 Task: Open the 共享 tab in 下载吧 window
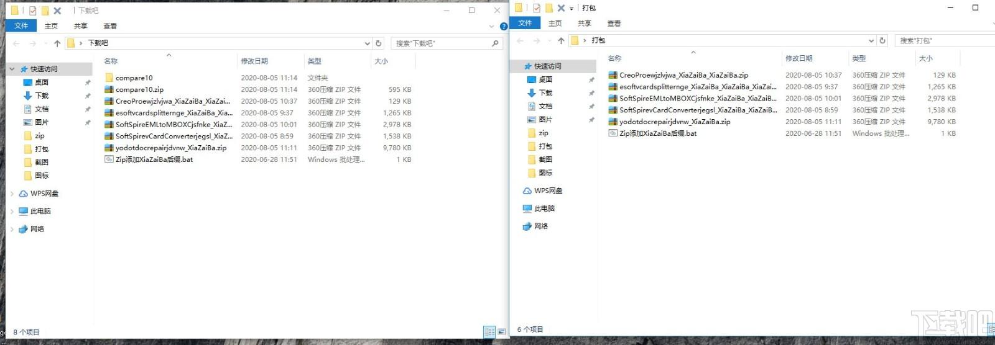click(x=81, y=26)
